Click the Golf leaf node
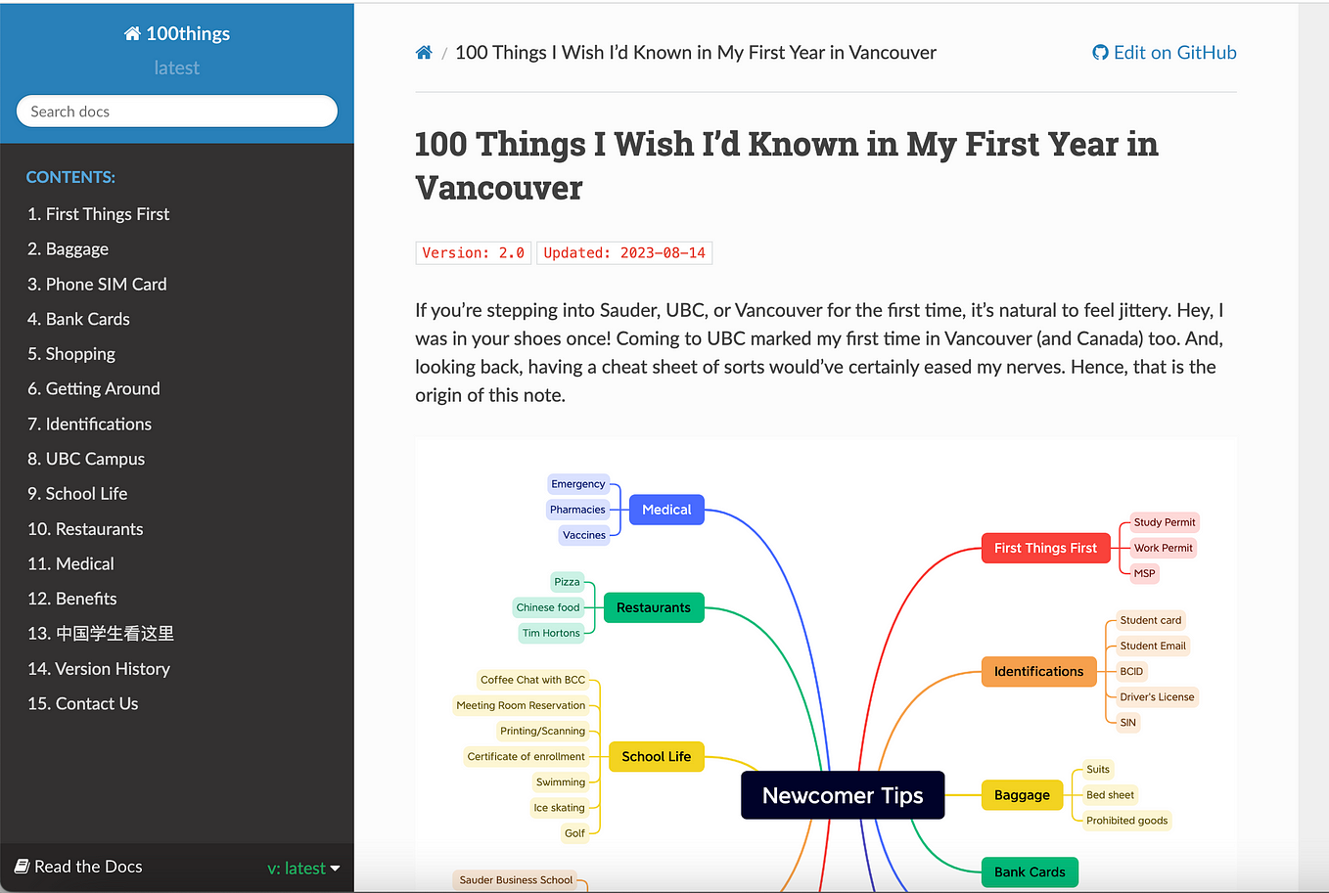This screenshot has width=1329, height=893. [575, 833]
